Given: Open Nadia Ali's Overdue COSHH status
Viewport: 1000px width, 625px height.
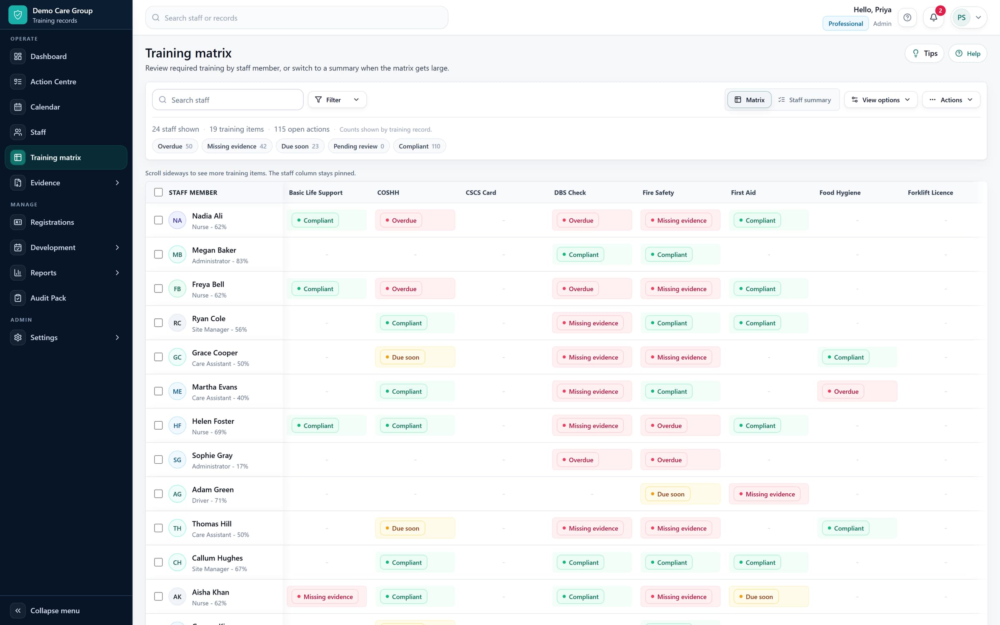Looking at the screenshot, I should tap(401, 220).
